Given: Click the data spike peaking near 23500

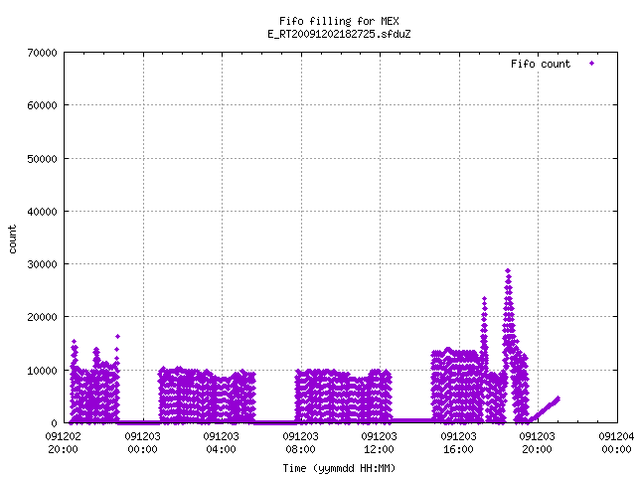Looking at the screenshot, I should [x=484, y=298].
